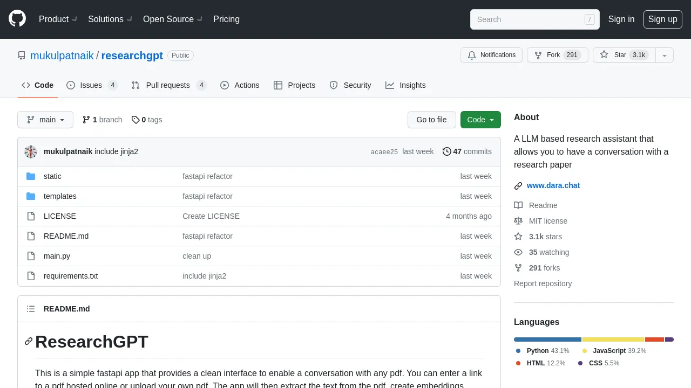Viewport: 691px width, 388px height.
Task: Expand the Product menu
Action: point(58,19)
